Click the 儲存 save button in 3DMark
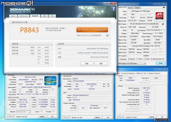Image resolution: width=171 pixels, height=122 pixels. pos(101,64)
